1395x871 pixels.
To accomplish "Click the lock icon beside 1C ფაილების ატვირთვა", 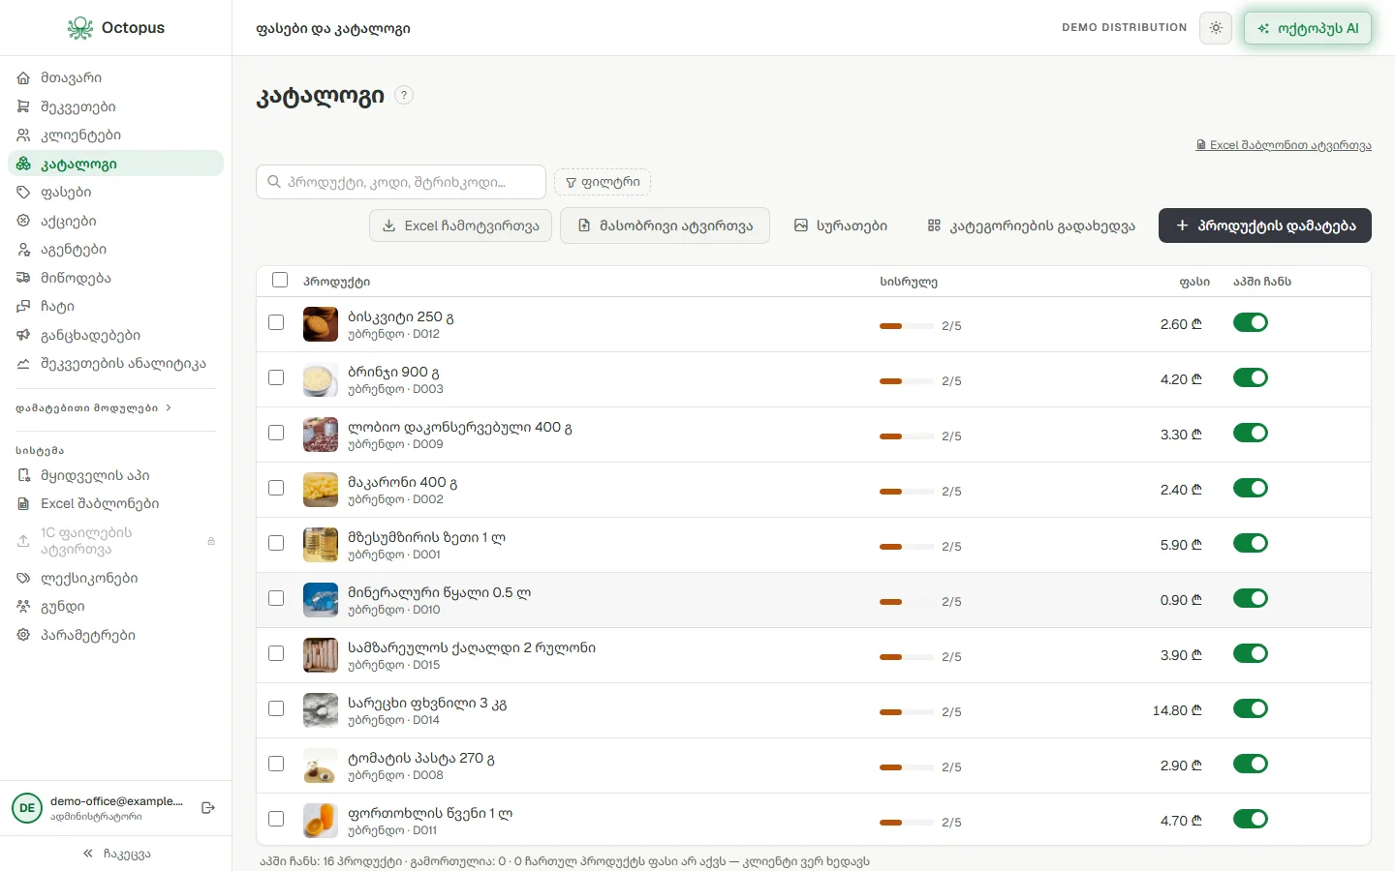I will click(x=211, y=541).
